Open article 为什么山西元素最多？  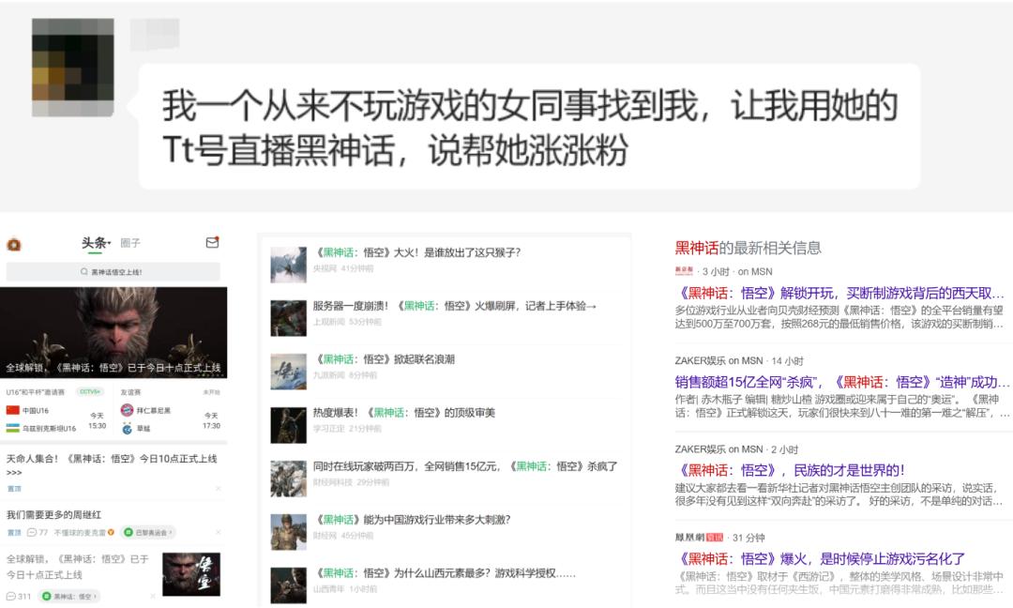point(445,573)
